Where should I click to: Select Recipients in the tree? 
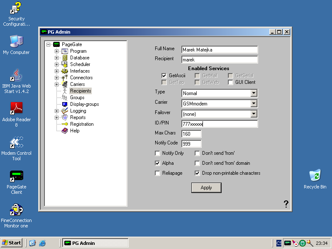(81, 91)
